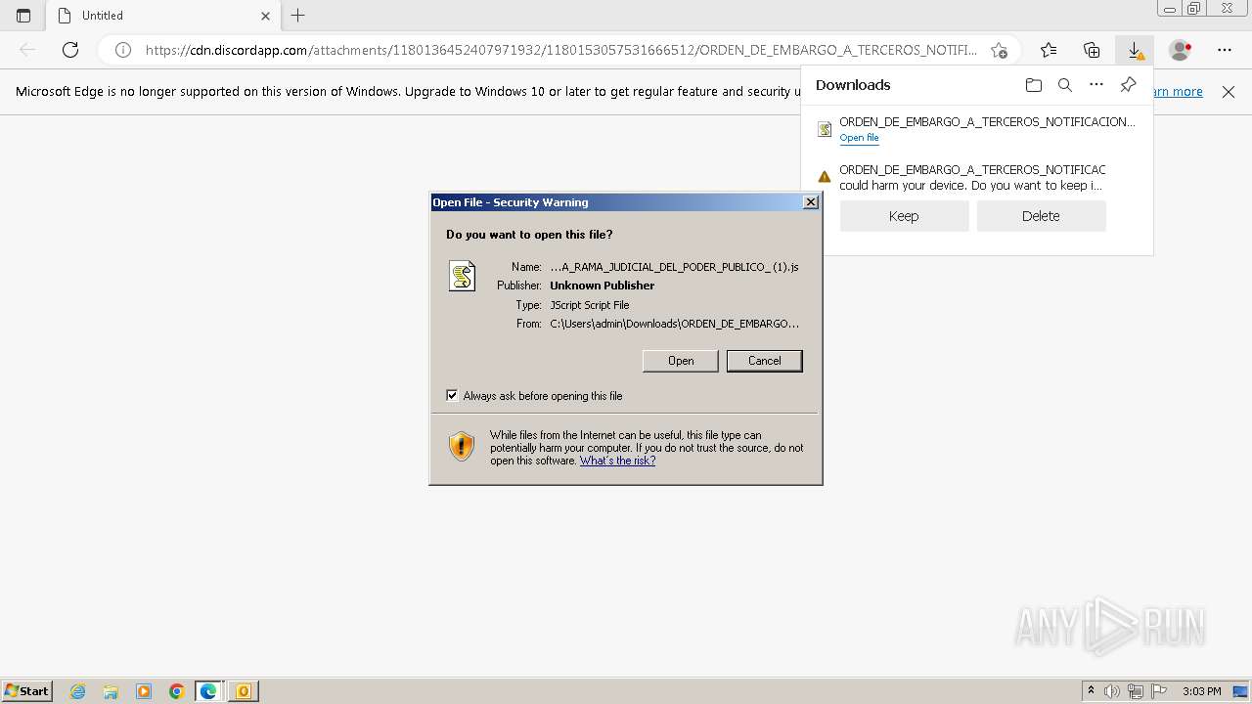Open volume control in system tray
1252x704 pixels.
pyautogui.click(x=1112, y=691)
